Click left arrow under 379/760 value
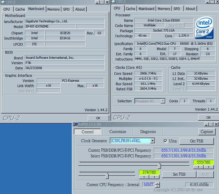 (x=144, y=177)
